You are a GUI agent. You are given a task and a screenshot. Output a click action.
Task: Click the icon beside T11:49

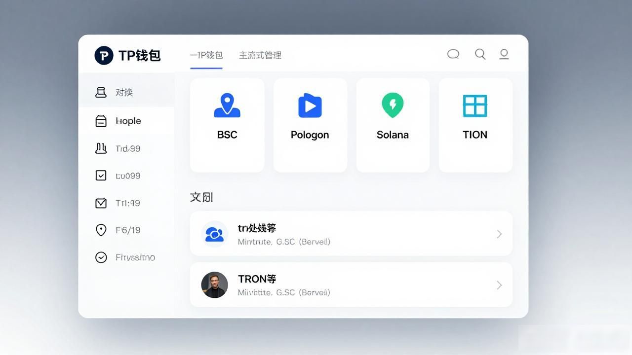tap(101, 203)
